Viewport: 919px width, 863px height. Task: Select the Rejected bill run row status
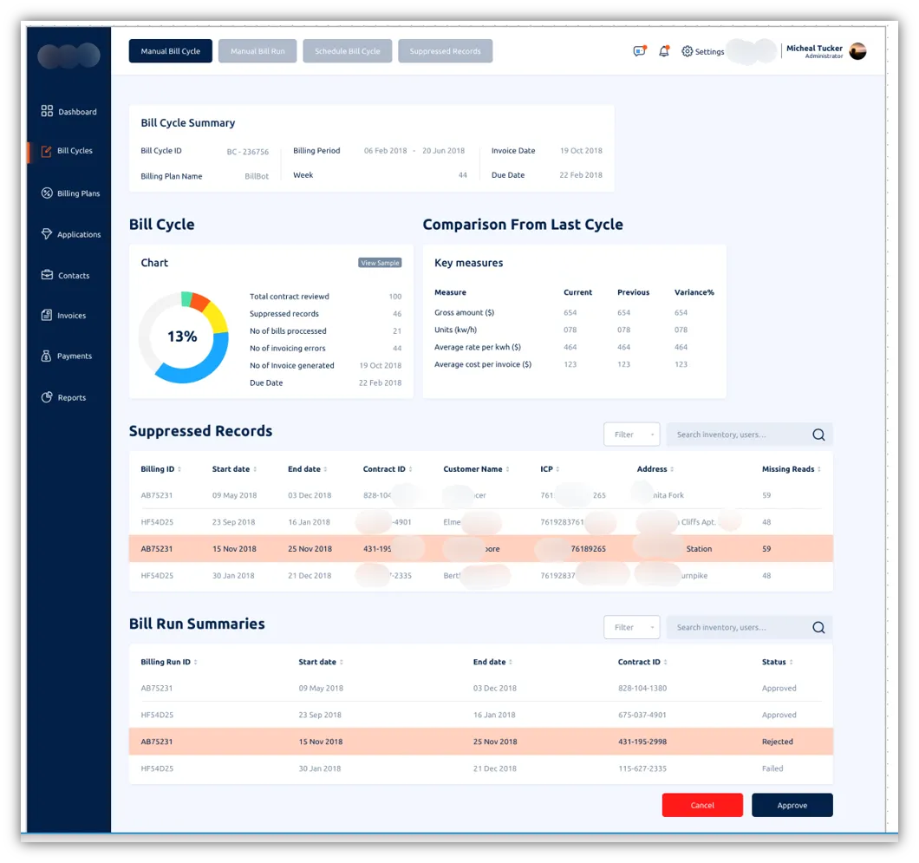coord(777,742)
